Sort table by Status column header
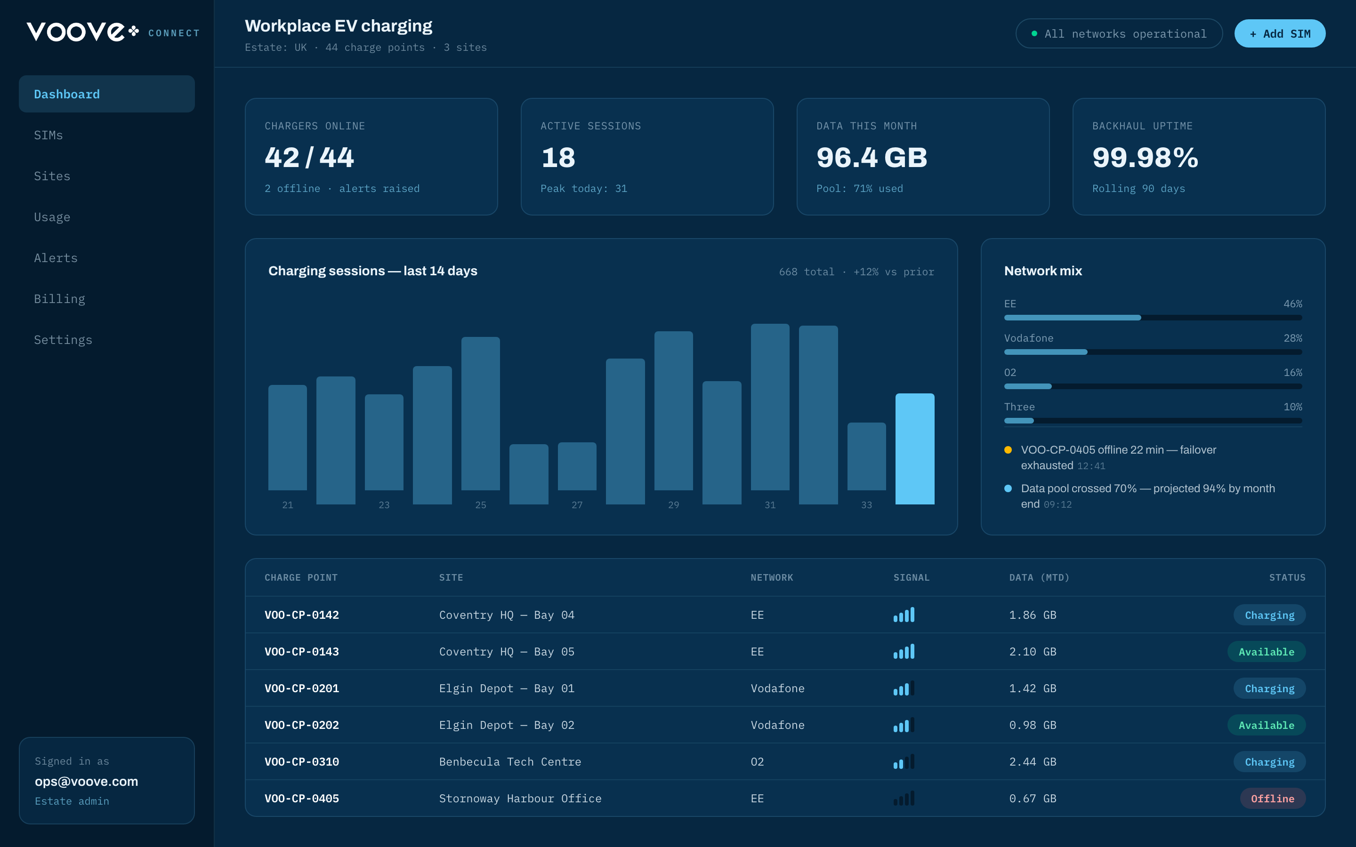The image size is (1356, 847). click(1287, 577)
